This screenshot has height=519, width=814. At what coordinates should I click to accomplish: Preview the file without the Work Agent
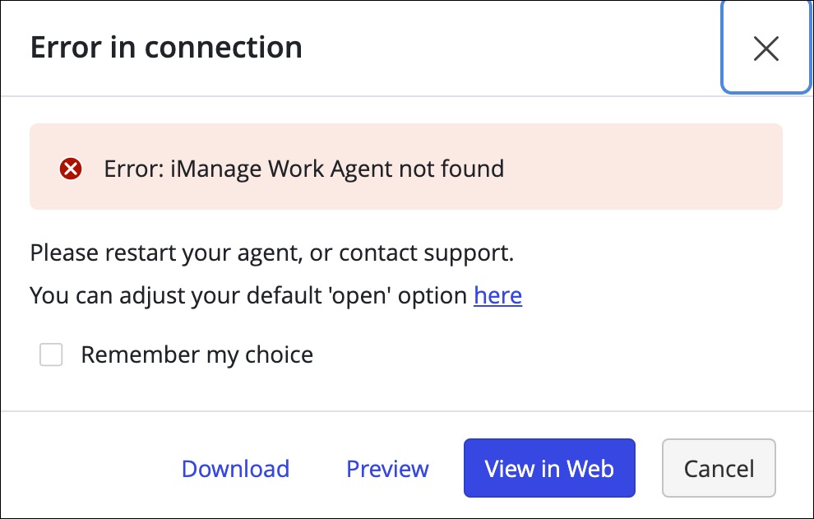coord(387,468)
